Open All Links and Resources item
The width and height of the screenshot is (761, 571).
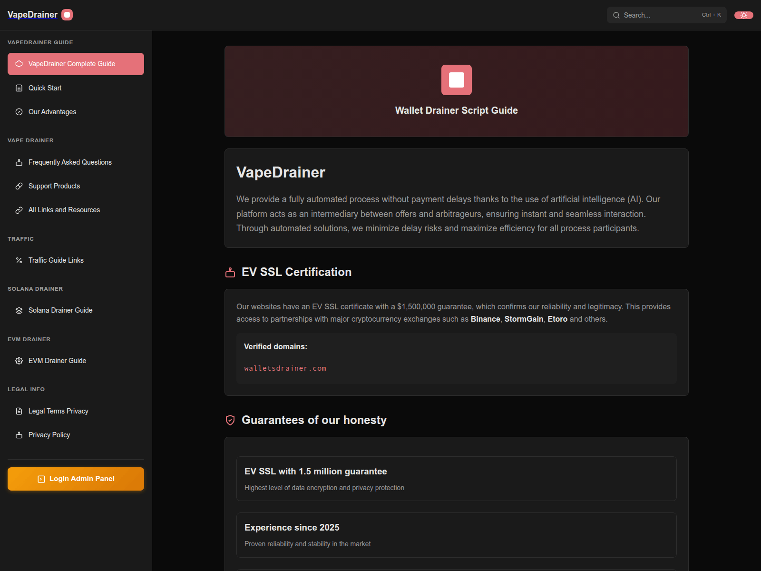[x=76, y=210]
